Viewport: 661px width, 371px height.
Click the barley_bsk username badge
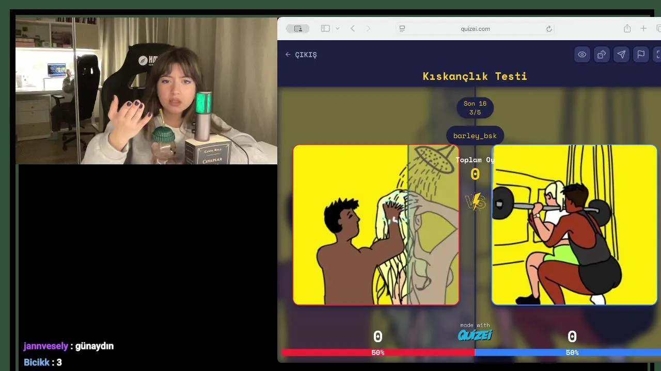point(475,136)
